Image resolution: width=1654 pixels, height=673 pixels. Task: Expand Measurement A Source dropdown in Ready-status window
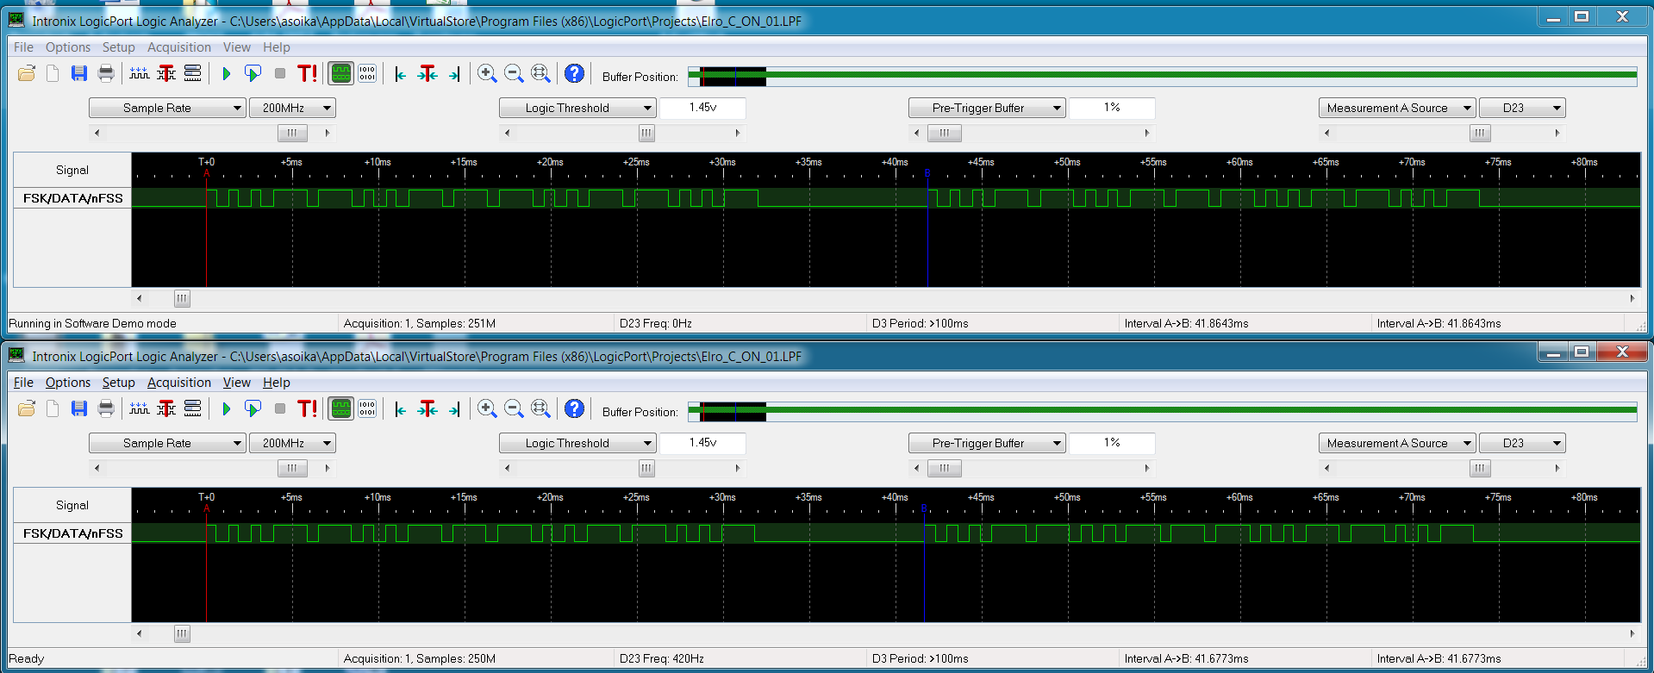tap(1397, 443)
